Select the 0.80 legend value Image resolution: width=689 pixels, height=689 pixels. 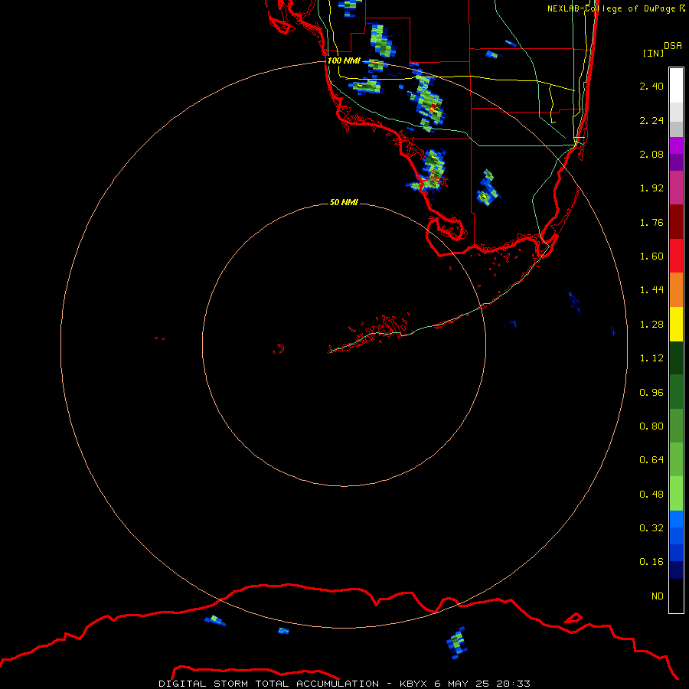coord(651,426)
